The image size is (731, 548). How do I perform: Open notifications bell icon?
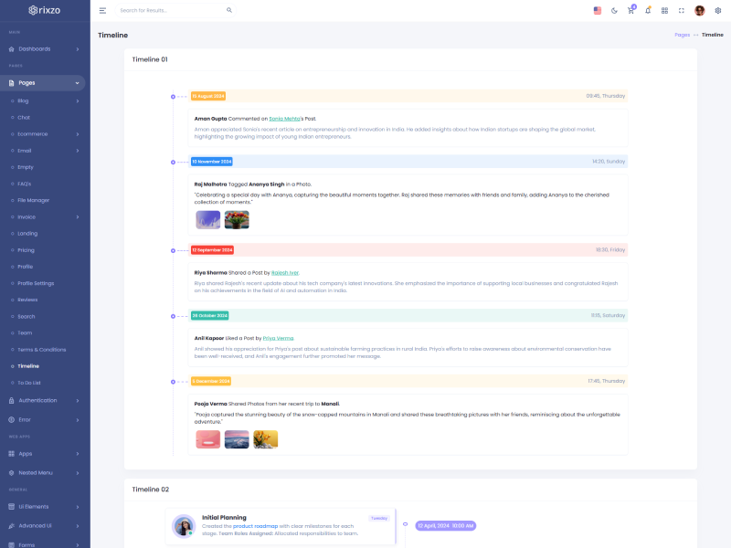(x=648, y=10)
